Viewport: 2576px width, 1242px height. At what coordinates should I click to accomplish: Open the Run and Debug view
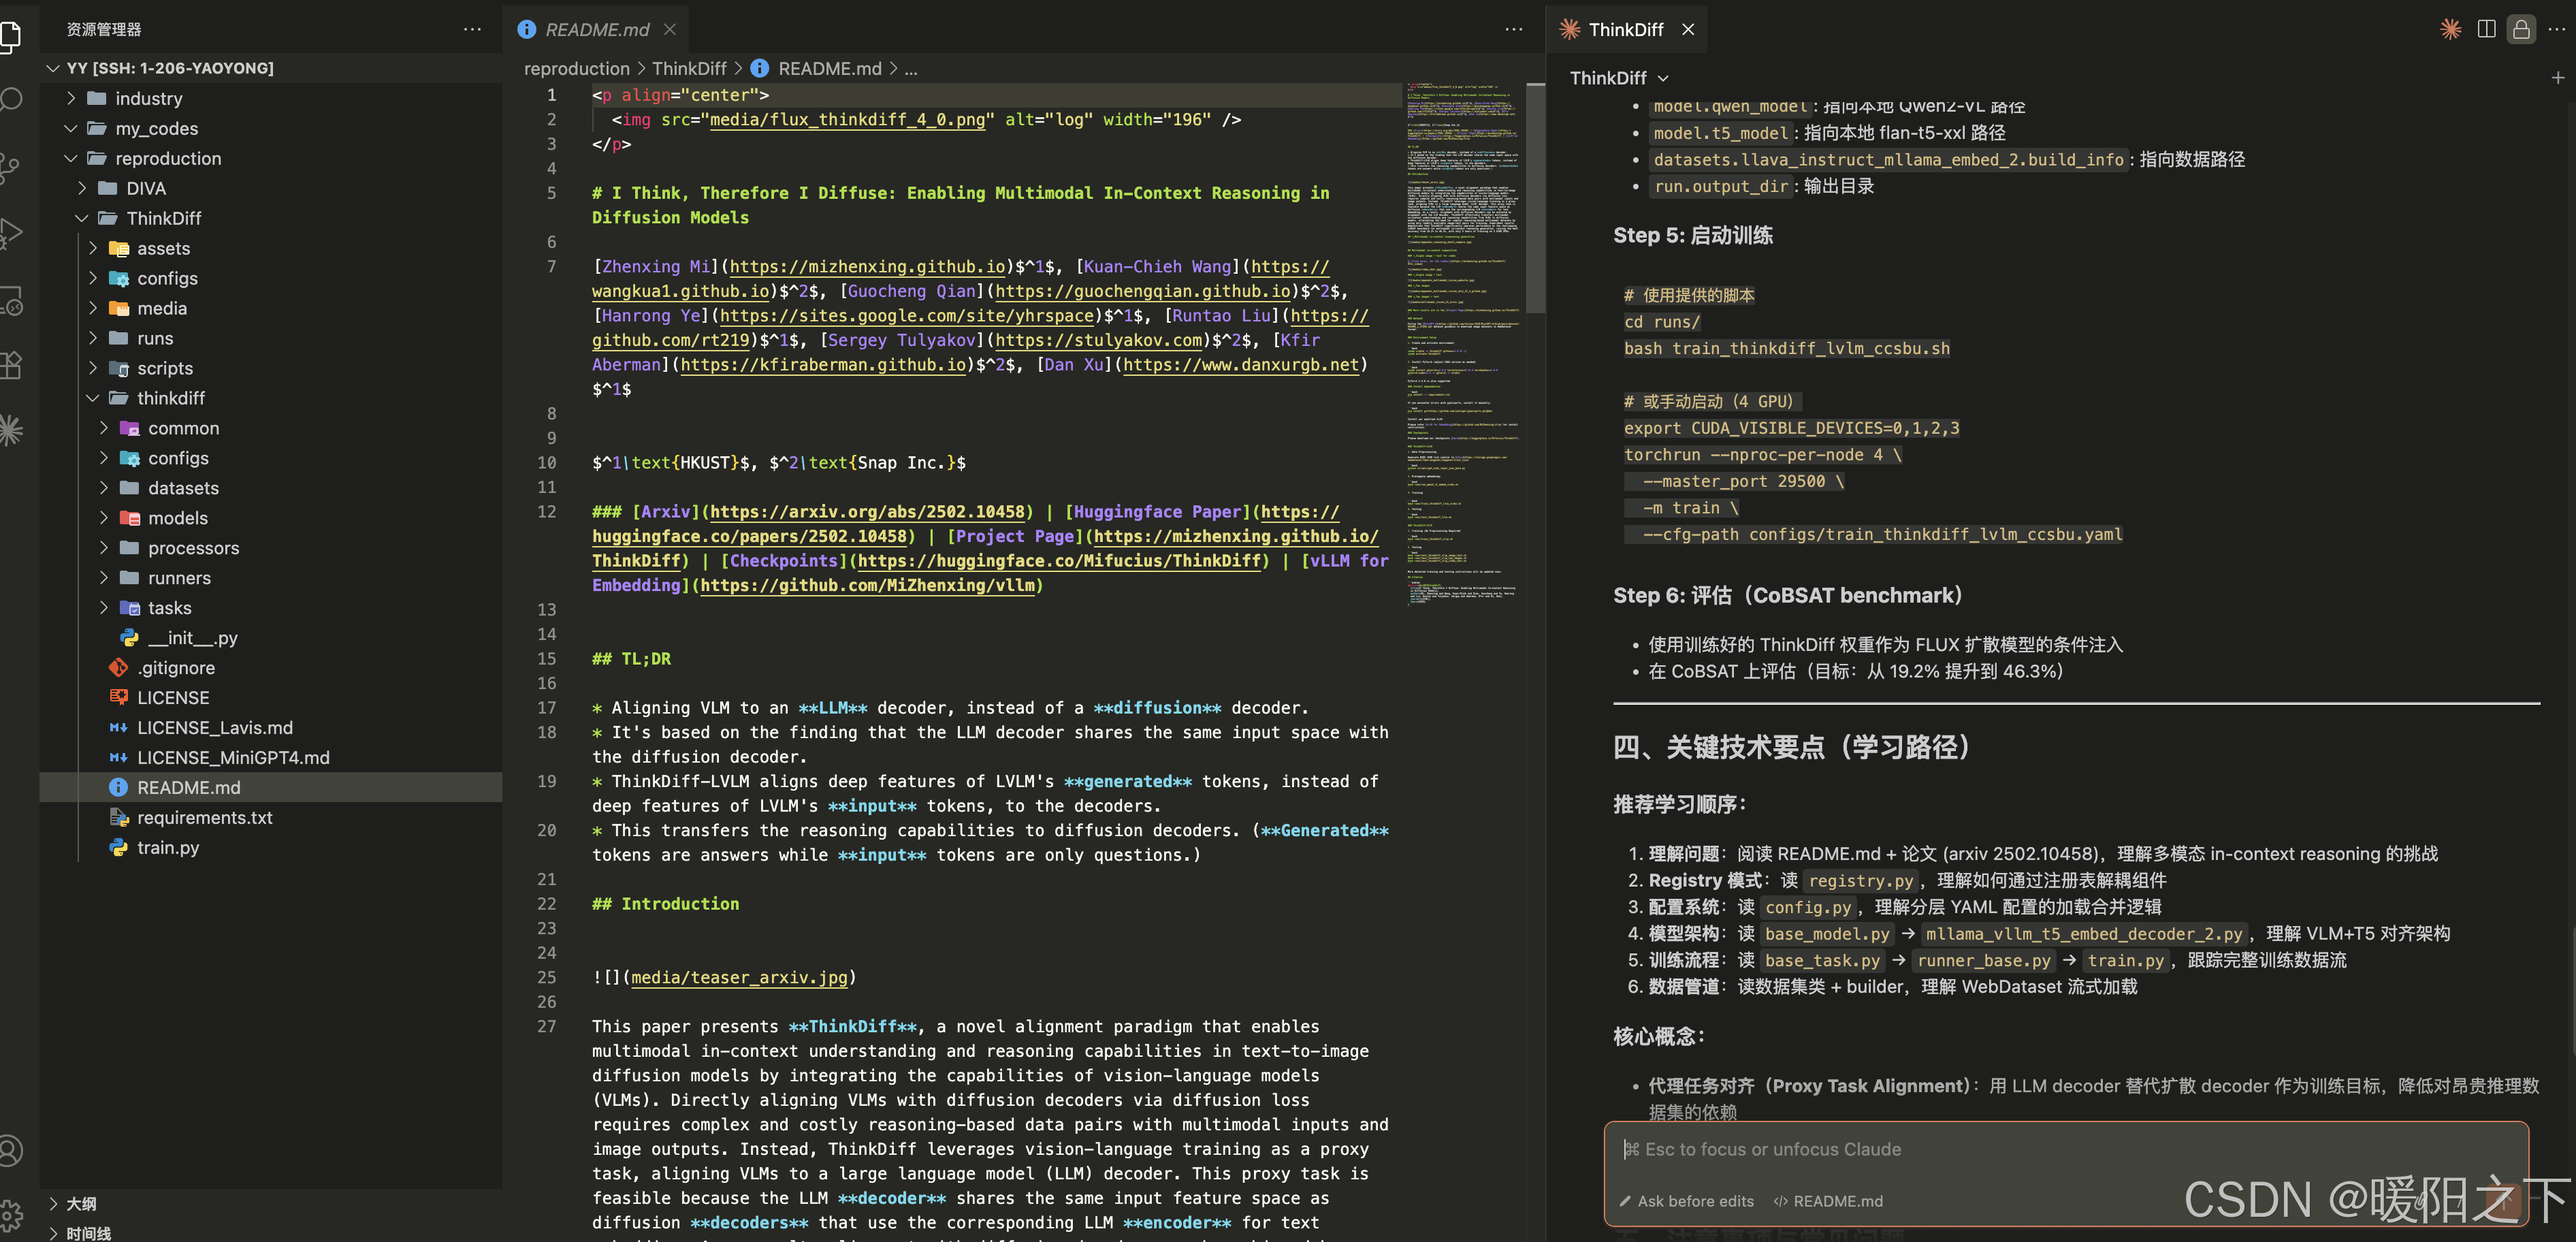pyautogui.click(x=10, y=233)
